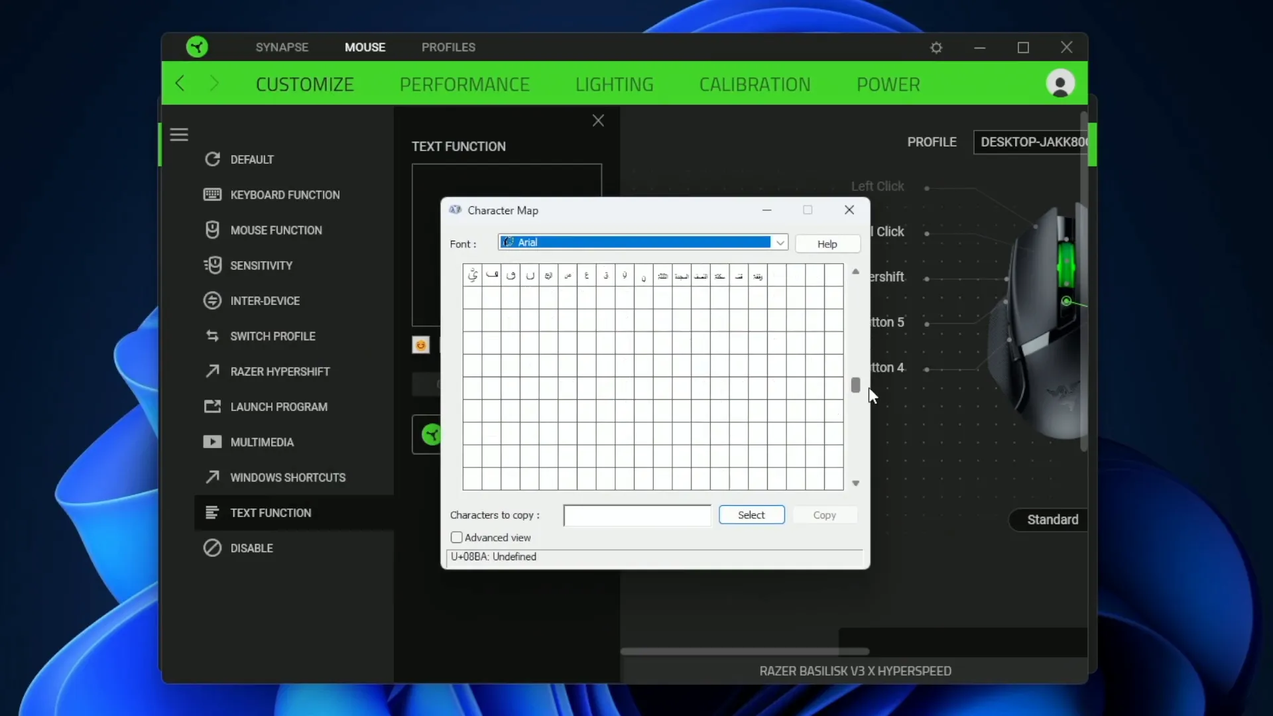Click the Razer mouse product image
The height and width of the screenshot is (716, 1273).
coord(1038,322)
